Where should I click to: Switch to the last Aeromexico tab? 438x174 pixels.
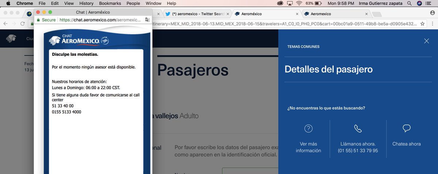[x=336, y=14]
